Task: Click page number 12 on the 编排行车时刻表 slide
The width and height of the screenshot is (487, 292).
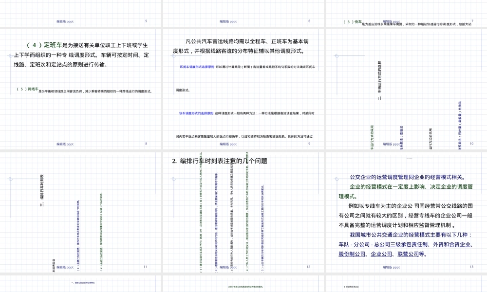Action: point(308,267)
